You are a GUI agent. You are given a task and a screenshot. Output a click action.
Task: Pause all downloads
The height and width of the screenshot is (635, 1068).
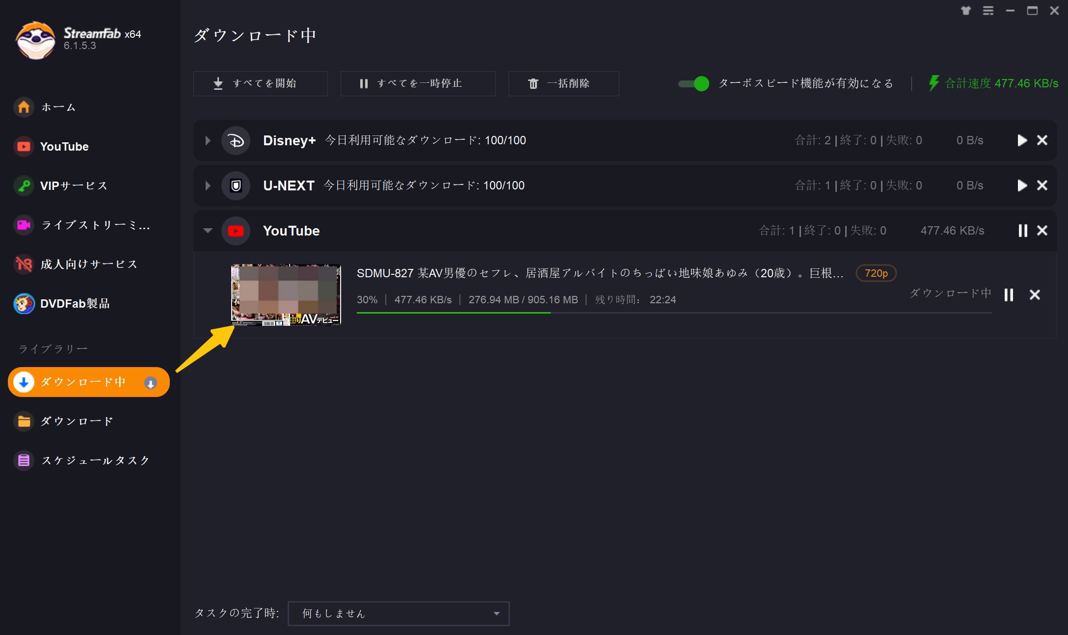[x=418, y=83]
